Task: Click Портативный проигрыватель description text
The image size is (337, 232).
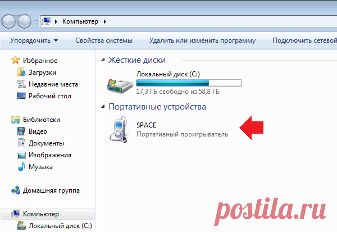Action: coord(182,134)
